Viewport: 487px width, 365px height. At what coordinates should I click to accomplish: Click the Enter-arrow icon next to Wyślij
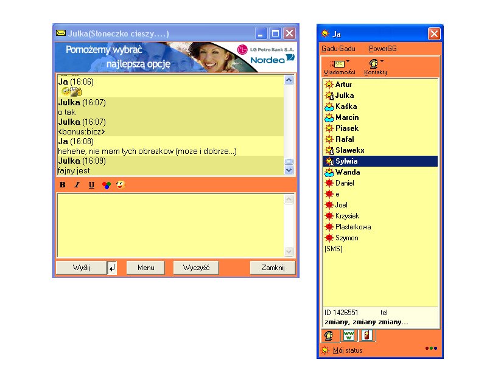pos(112,267)
